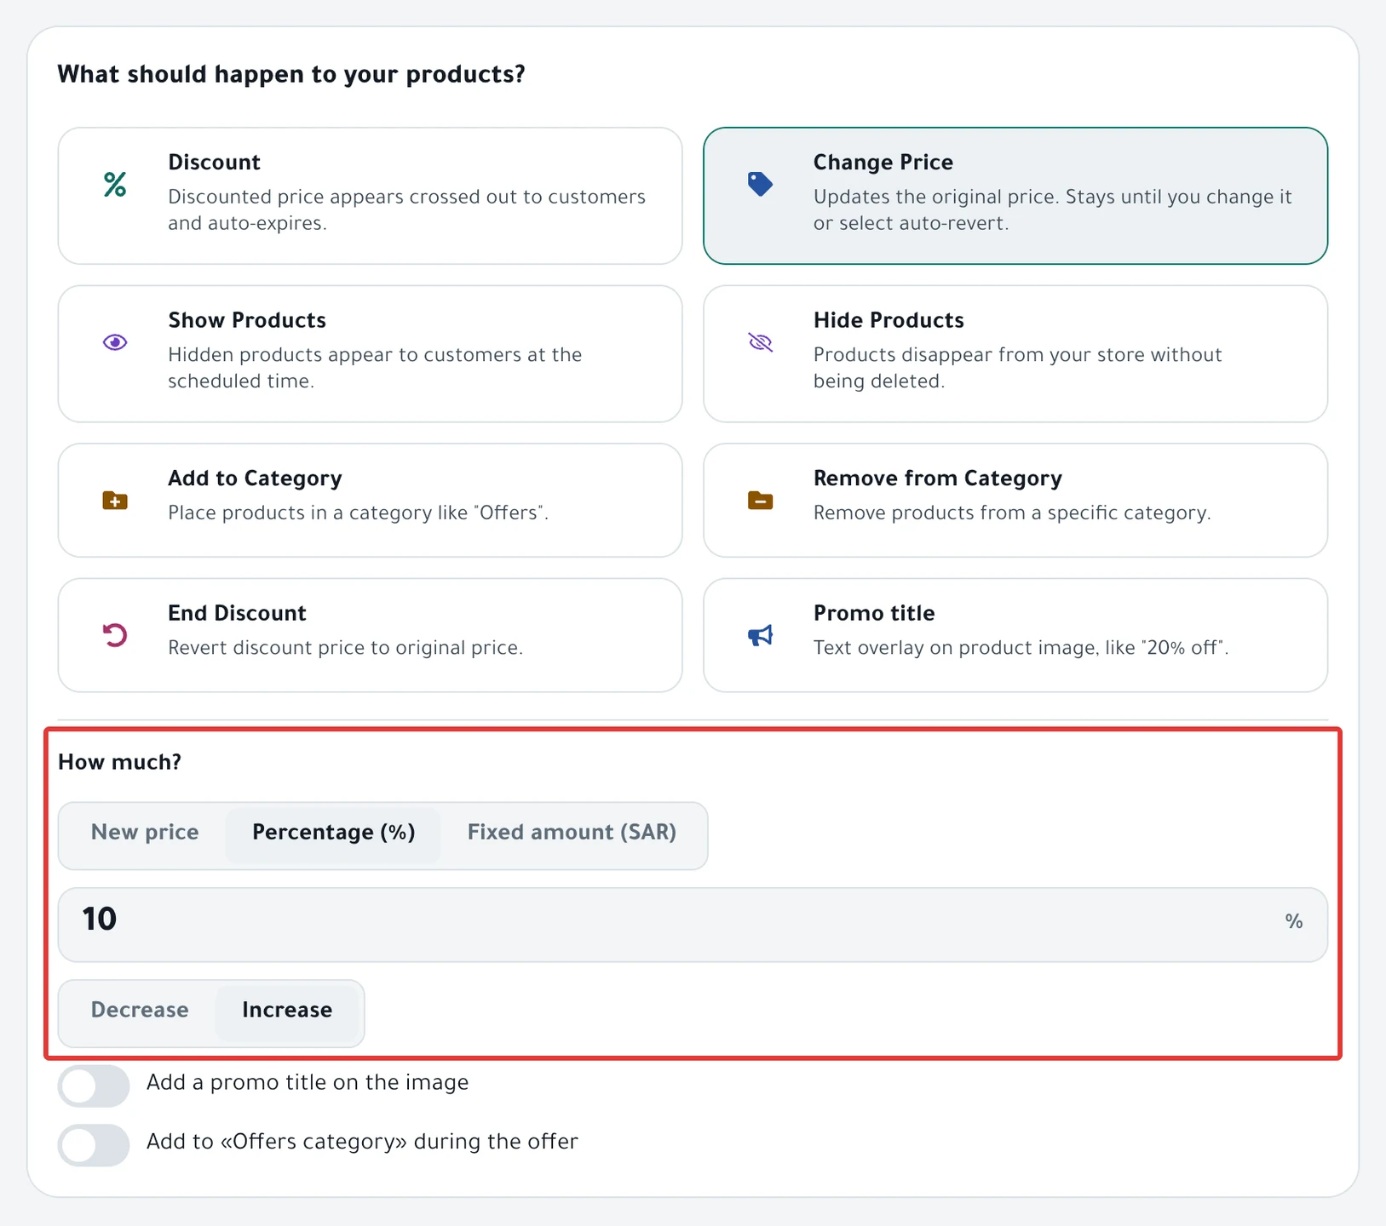The width and height of the screenshot is (1386, 1226).
Task: Click 'Add to «Offers category» during the offer' label
Action: (x=362, y=1142)
